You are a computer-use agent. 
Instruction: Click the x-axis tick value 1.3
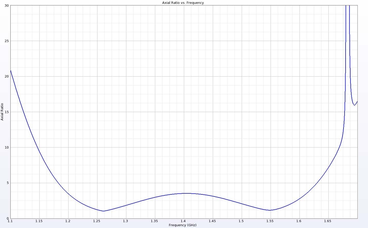tap(125, 221)
